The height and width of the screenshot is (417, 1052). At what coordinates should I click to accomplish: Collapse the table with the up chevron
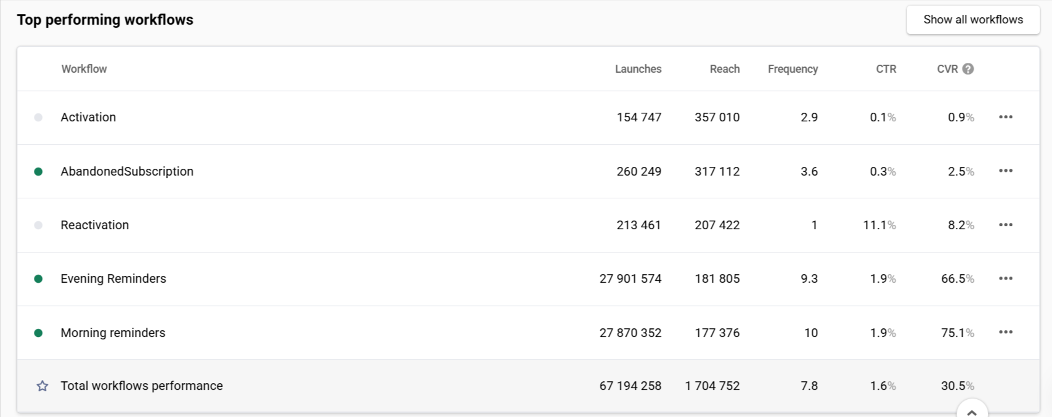pyautogui.click(x=972, y=411)
